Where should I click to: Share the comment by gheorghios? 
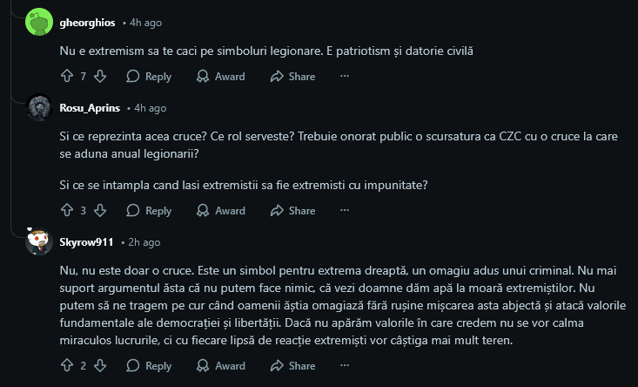[x=292, y=77]
